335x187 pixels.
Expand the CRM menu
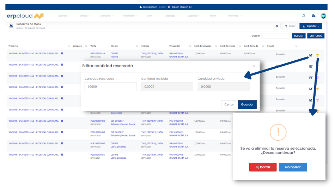pyautogui.click(x=151, y=16)
